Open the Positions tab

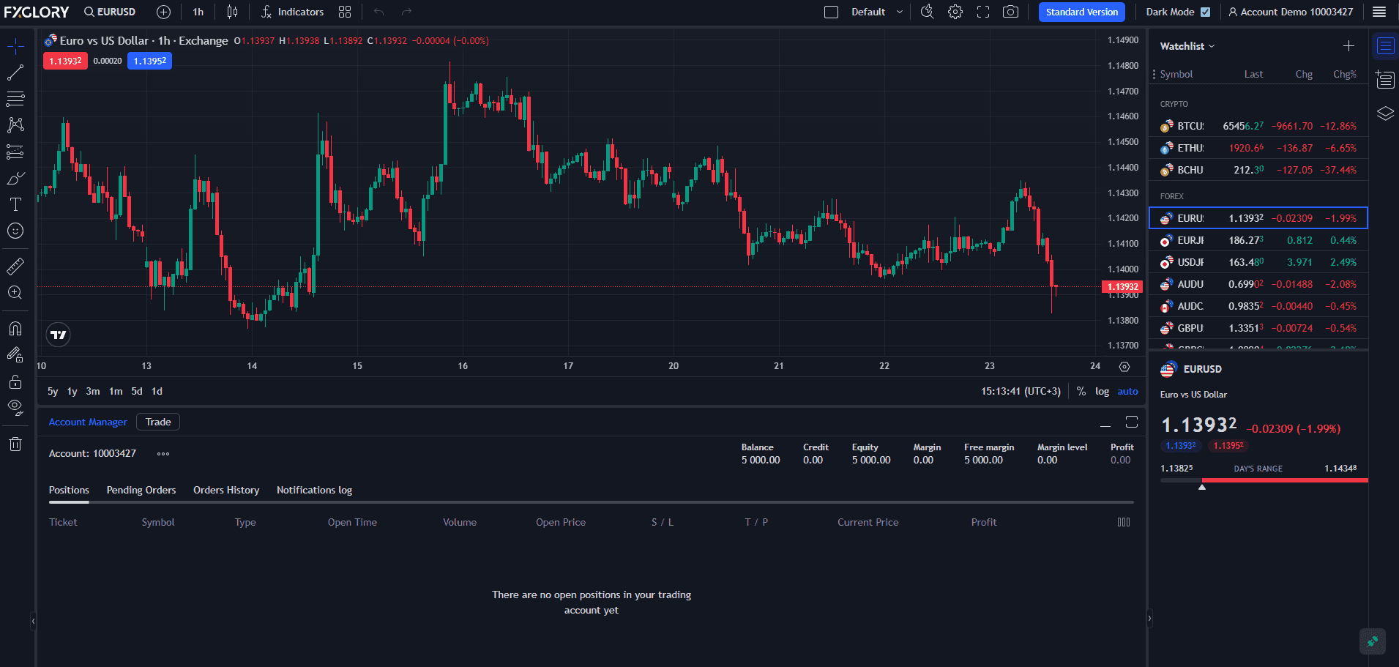pos(69,491)
